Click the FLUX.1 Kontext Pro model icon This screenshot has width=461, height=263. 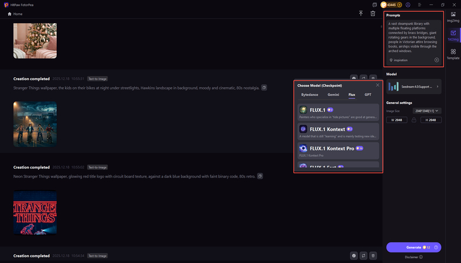click(x=303, y=148)
